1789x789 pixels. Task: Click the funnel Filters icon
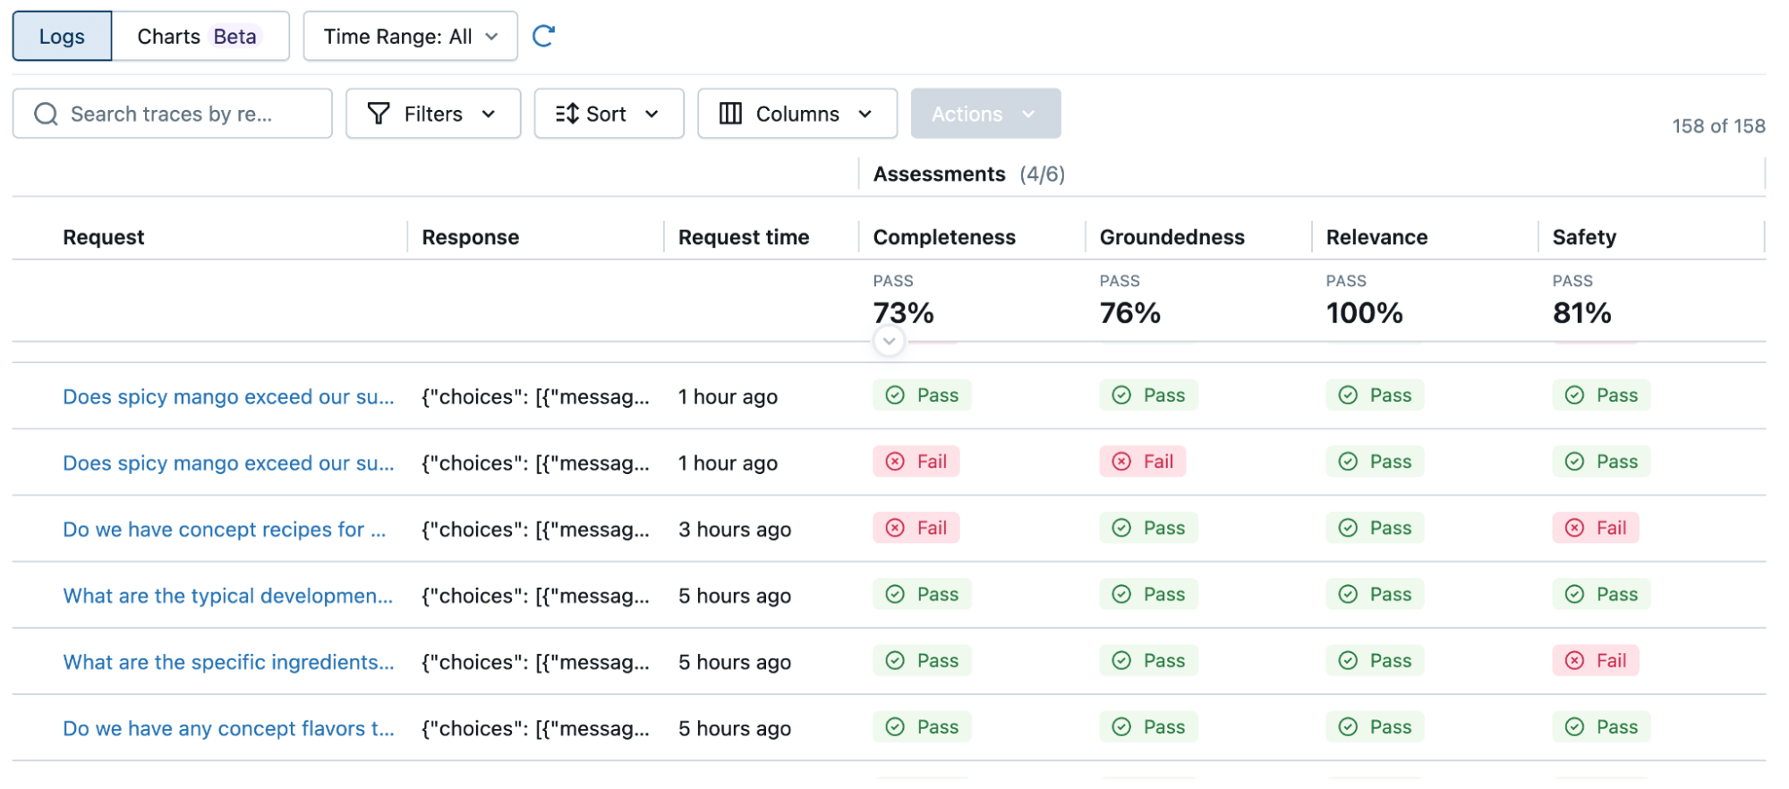pos(379,114)
